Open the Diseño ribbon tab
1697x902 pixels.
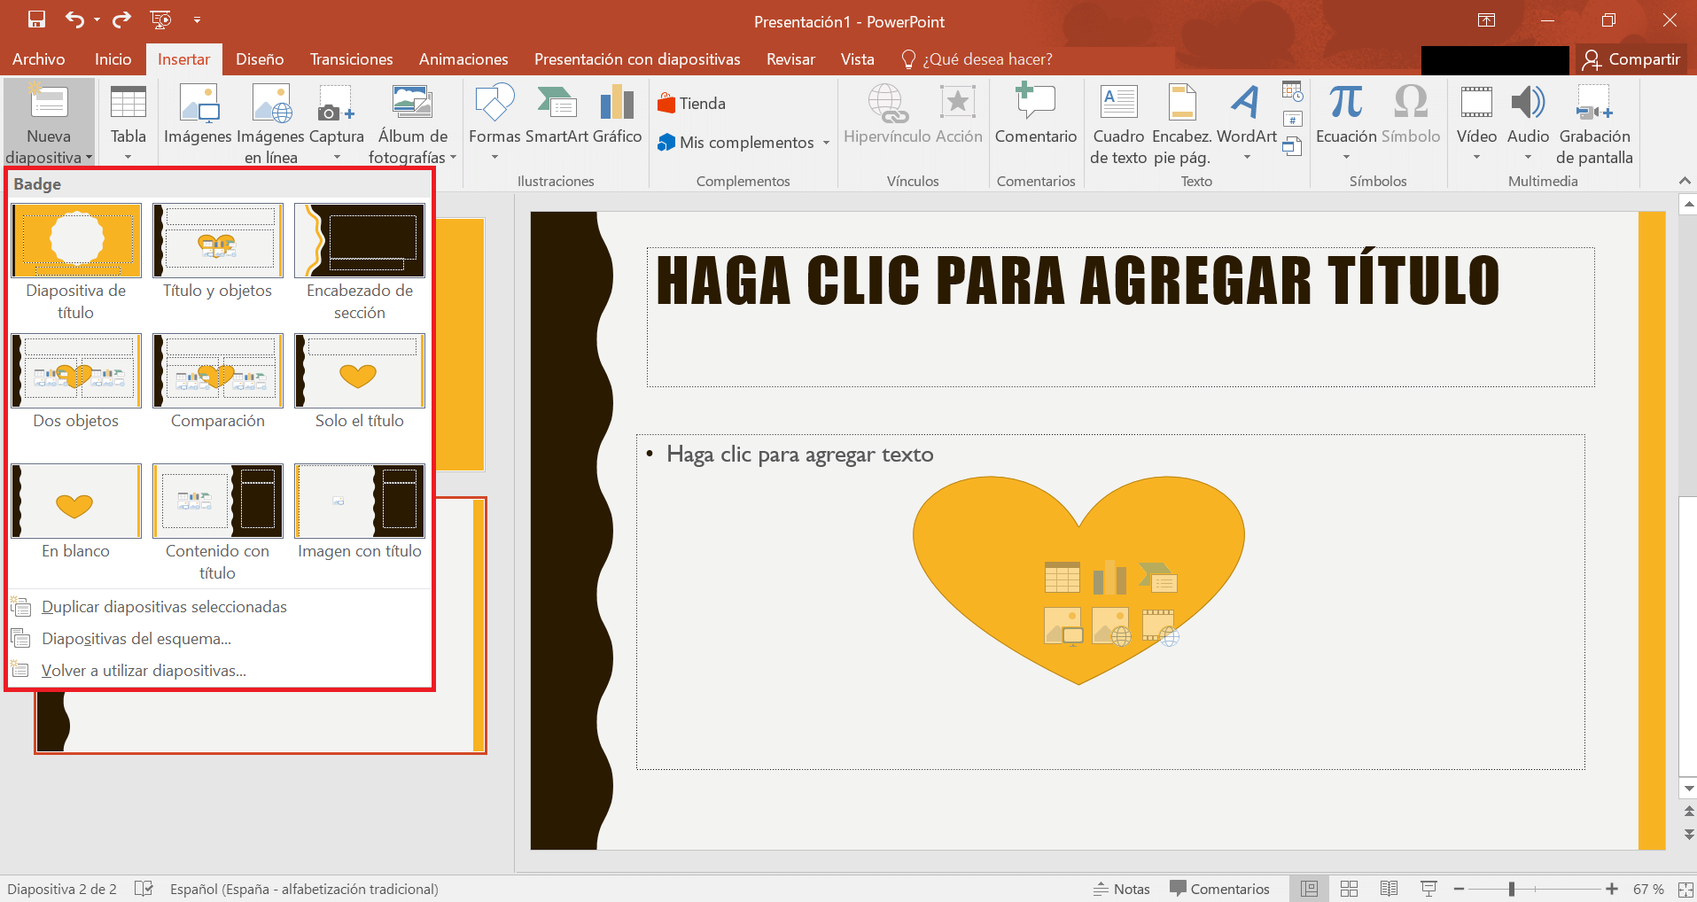click(258, 58)
